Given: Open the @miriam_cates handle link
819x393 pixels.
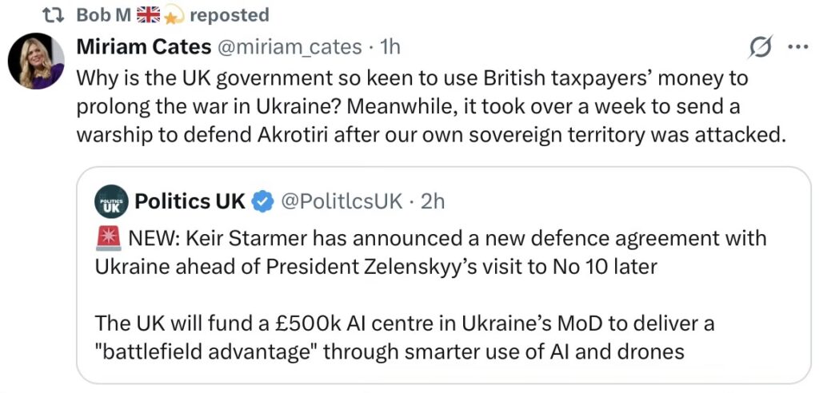Looking at the screenshot, I should [289, 48].
